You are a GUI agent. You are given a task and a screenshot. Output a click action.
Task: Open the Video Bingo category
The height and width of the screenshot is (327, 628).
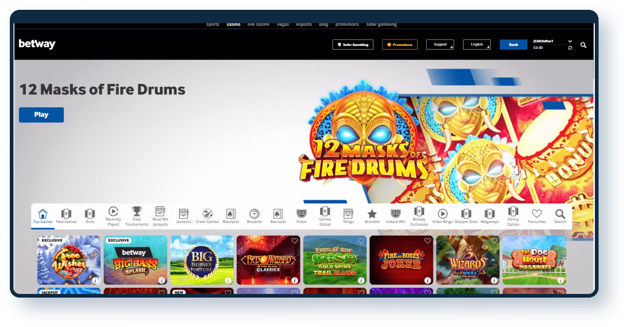coord(443,216)
